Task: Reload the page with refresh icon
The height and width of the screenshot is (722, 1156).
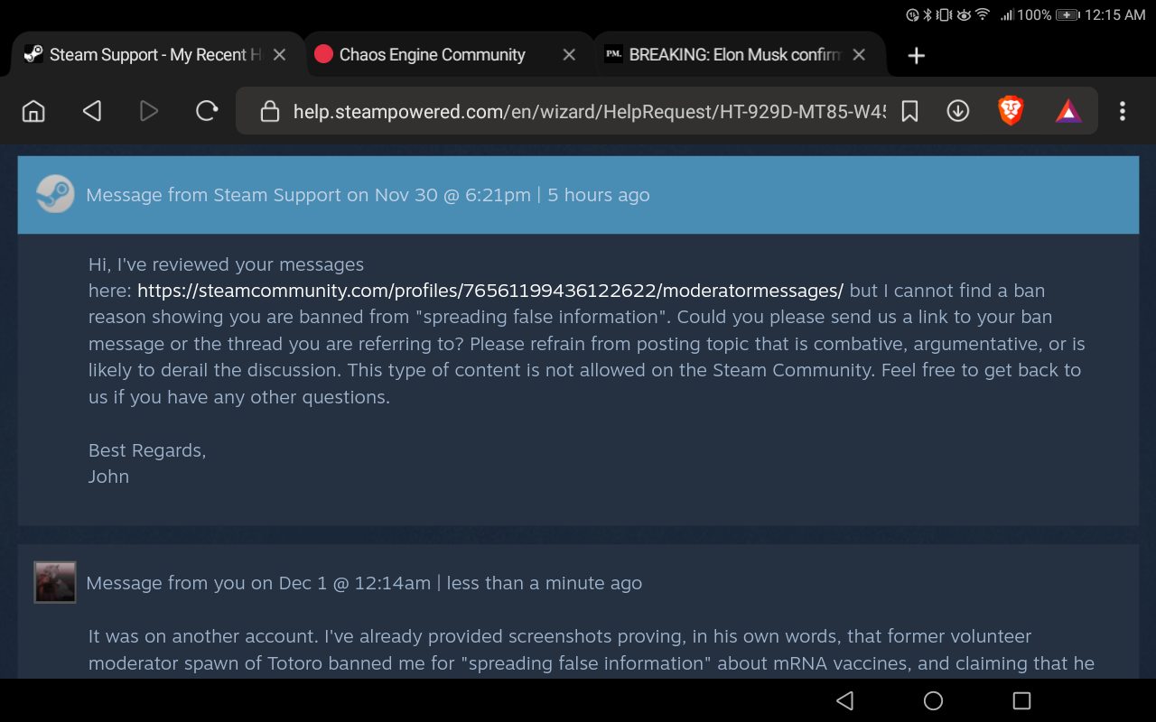Action: 207,111
